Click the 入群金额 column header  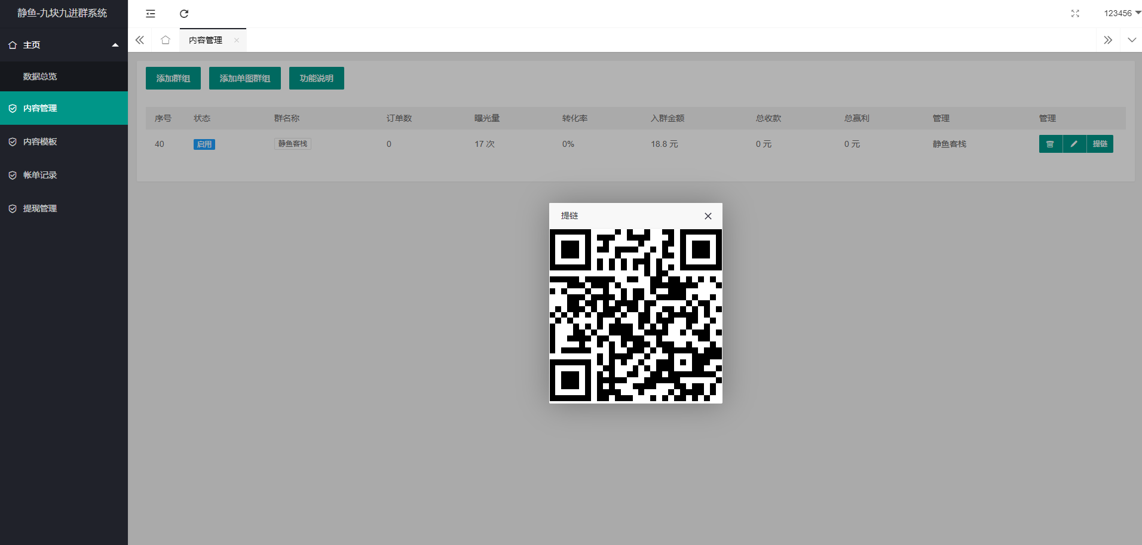click(x=668, y=118)
